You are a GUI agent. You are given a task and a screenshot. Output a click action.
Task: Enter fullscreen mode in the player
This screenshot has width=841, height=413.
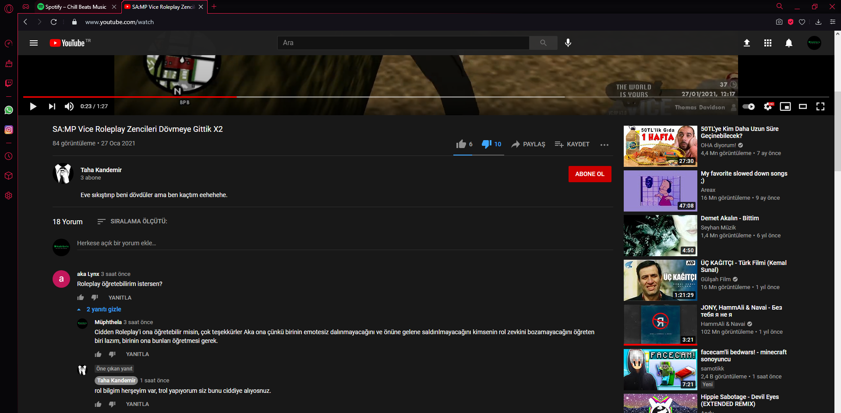click(820, 106)
